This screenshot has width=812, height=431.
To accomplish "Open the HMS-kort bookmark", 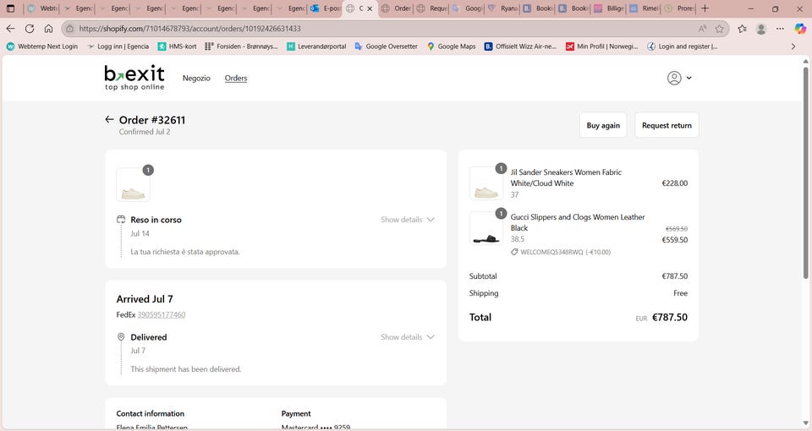I will [177, 46].
